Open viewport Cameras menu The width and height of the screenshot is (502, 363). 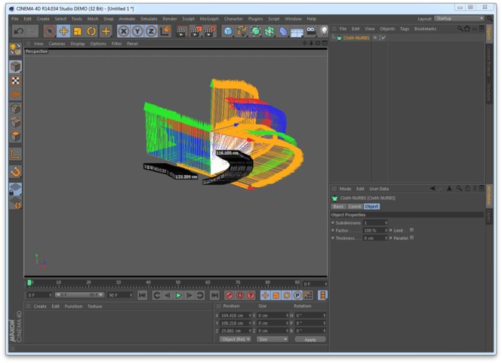(57, 44)
